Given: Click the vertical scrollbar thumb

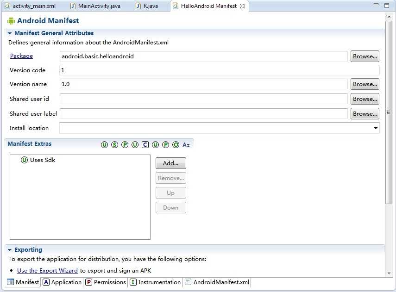Looking at the screenshot, I should 389,112.
